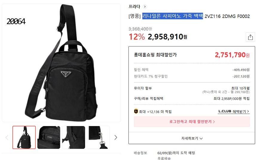Click the model code 2VZ116 2DMG F0002
This screenshot has width=257, height=160.
pyautogui.click(x=227, y=16)
